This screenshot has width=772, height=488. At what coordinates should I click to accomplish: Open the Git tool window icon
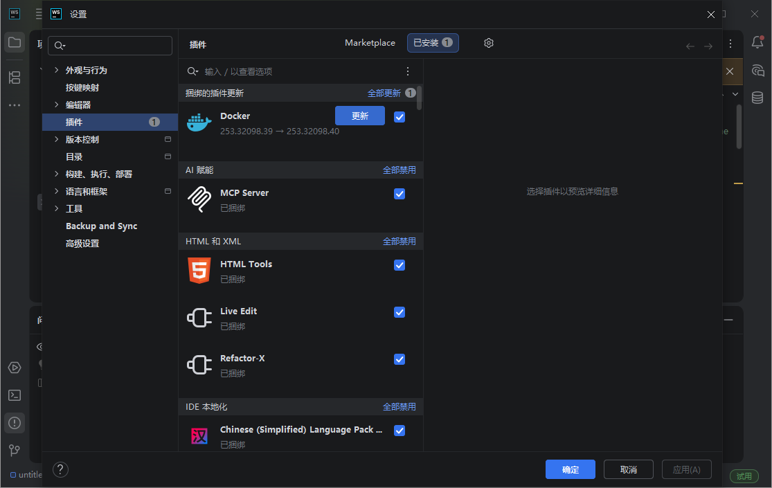click(x=15, y=450)
